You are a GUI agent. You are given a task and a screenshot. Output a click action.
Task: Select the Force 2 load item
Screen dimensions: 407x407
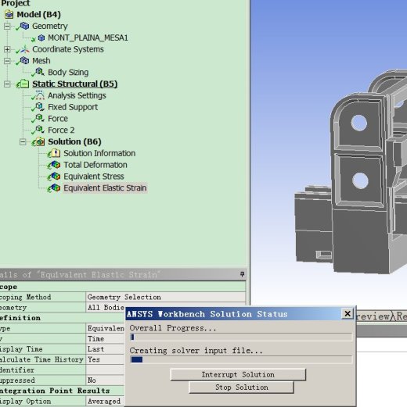tap(61, 130)
